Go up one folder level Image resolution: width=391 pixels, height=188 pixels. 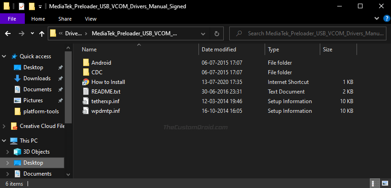pyautogui.click(x=42, y=33)
